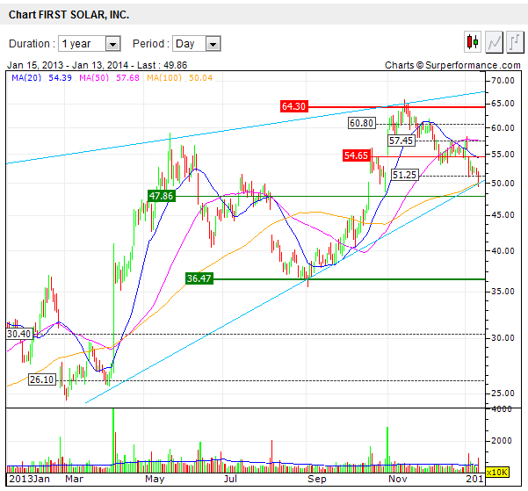Click the 'Chart FIRST SOLAR, INC.' title
528x491 pixels.
[69, 15]
